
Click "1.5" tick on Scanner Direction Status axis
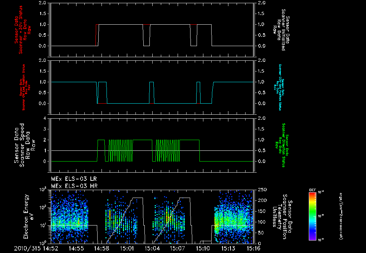262,129
